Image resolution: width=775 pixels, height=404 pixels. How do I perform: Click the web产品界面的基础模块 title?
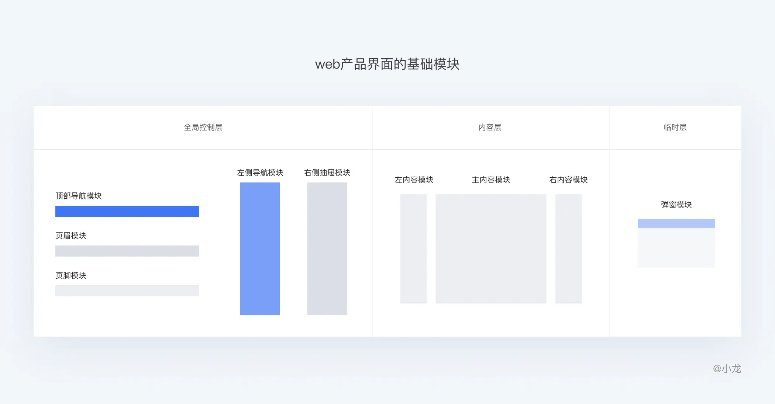387,64
